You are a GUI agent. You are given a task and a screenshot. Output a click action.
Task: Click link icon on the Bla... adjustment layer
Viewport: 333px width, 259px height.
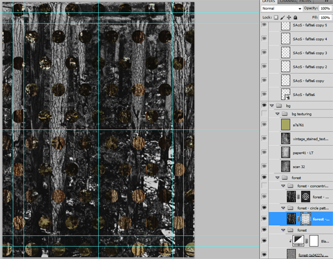pos(306,241)
